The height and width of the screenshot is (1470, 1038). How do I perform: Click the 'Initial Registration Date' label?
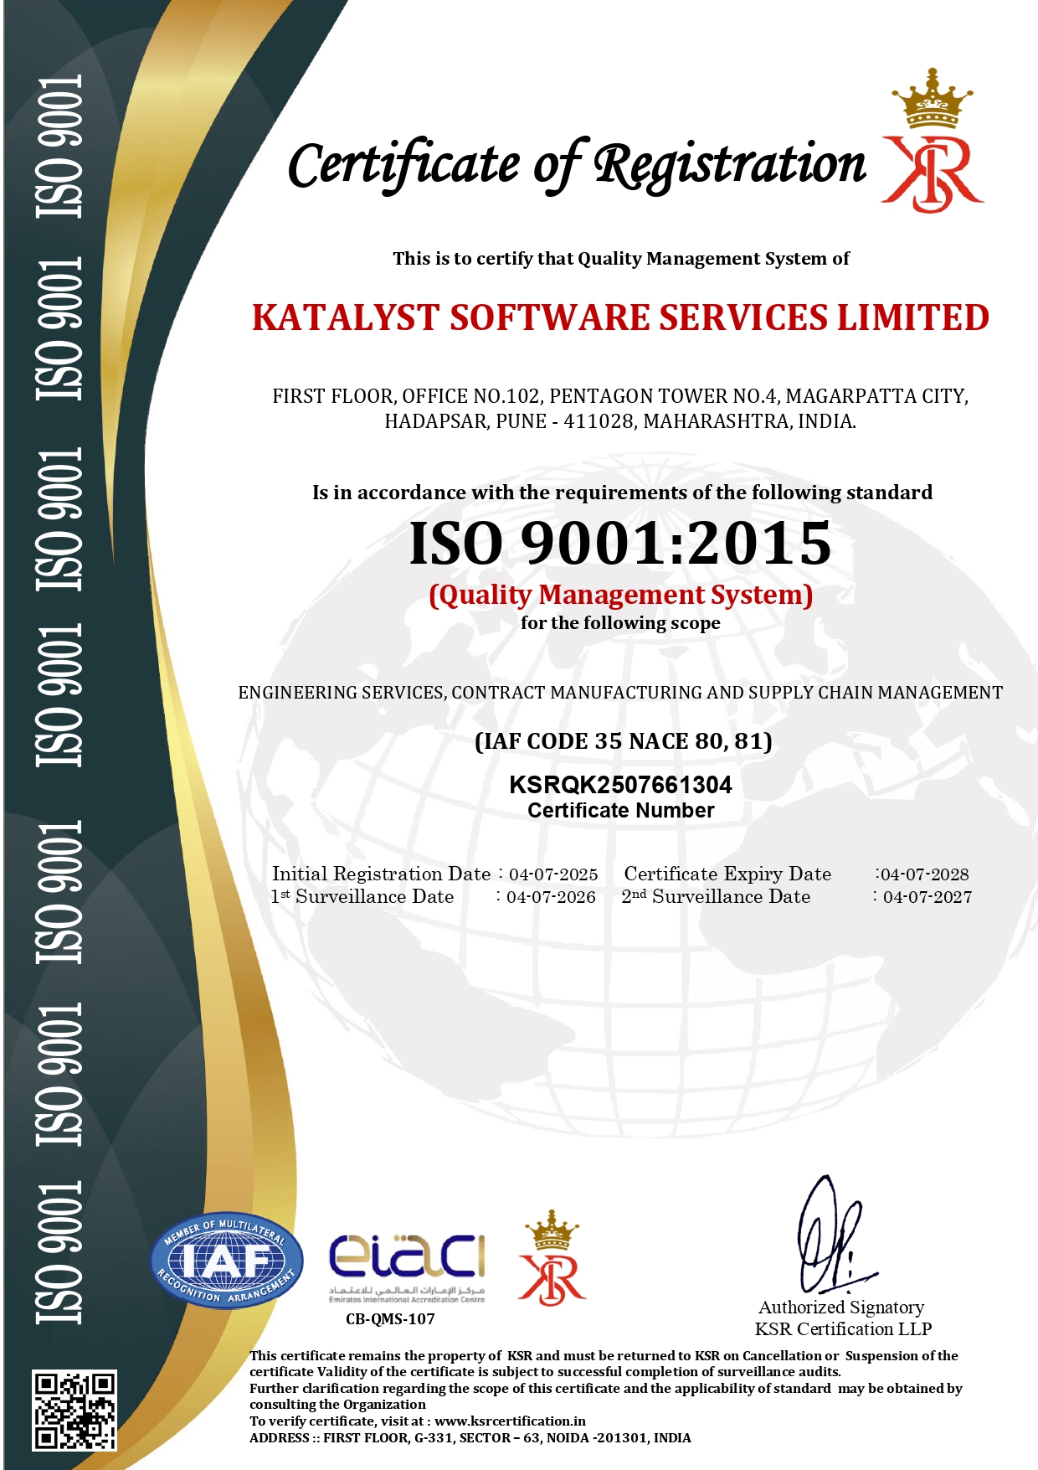click(x=381, y=874)
